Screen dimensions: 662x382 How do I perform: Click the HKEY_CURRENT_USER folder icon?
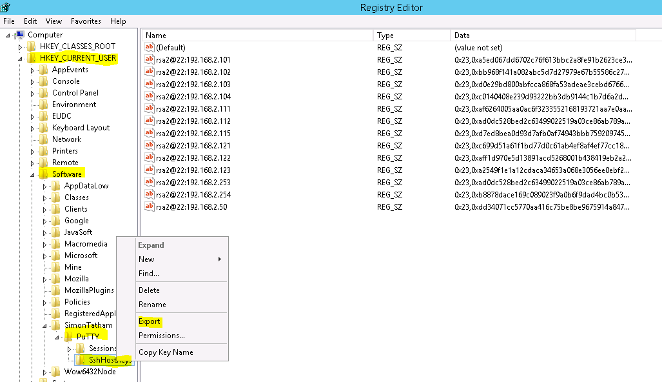pos(32,57)
